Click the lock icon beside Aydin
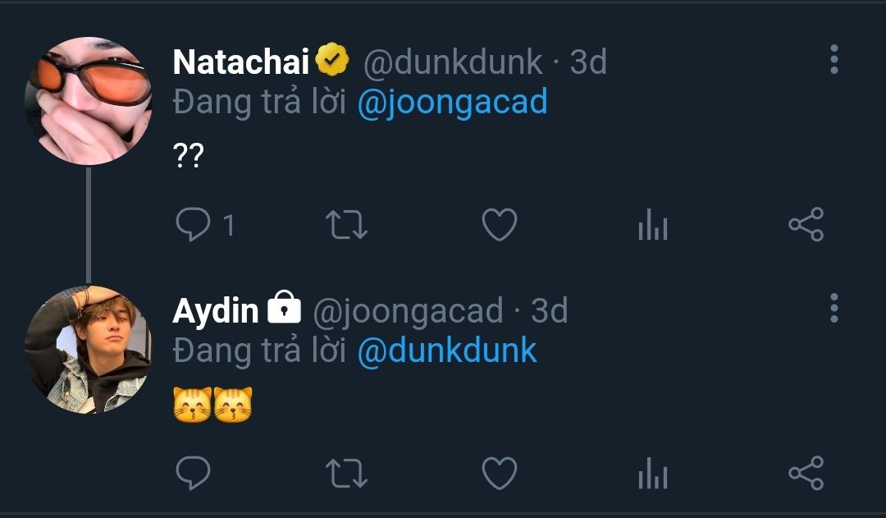The height and width of the screenshot is (518, 886). [285, 309]
